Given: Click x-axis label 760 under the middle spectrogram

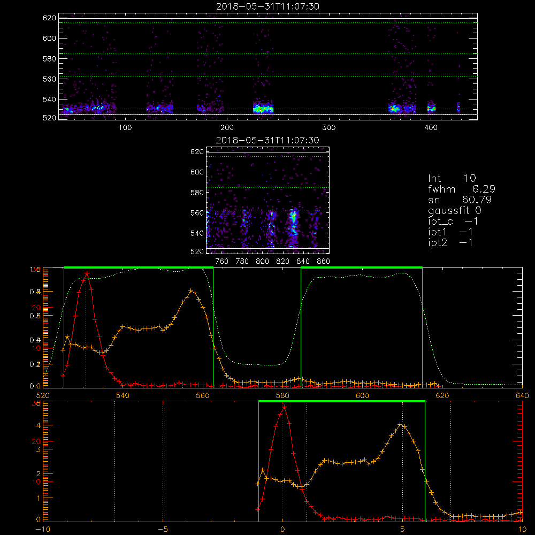Looking at the screenshot, I should click(x=222, y=262).
